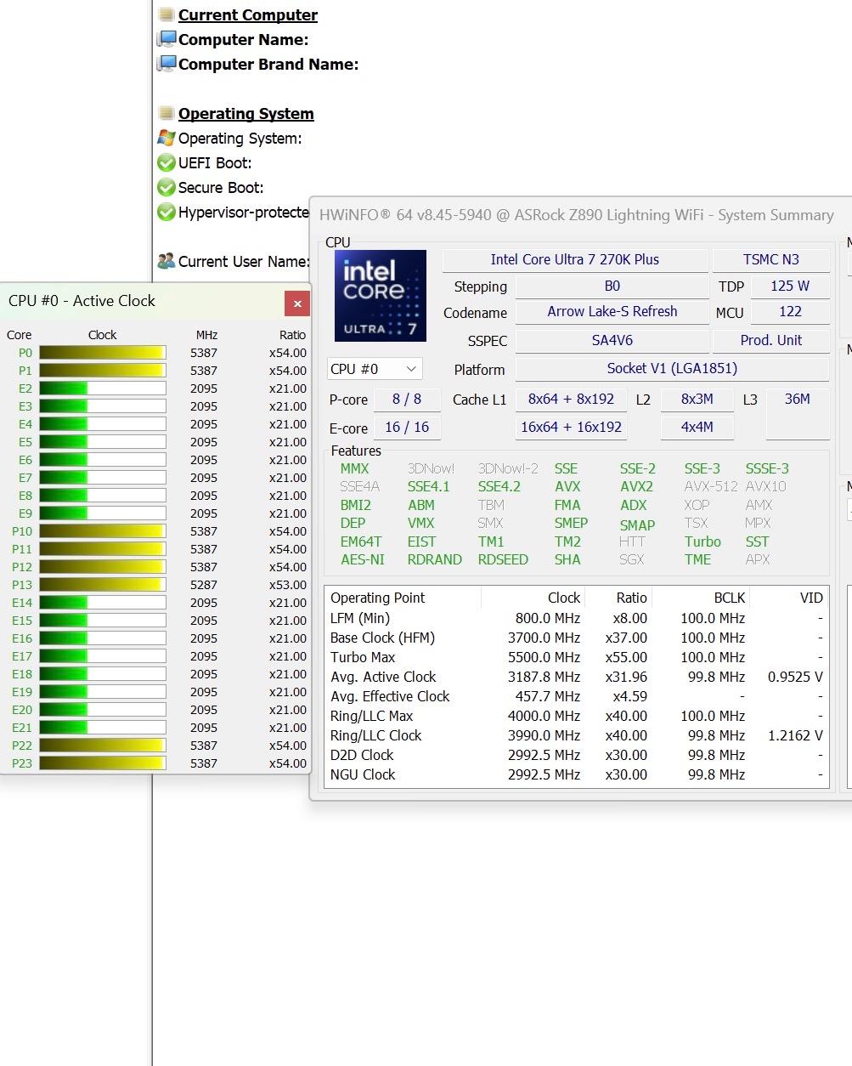Image resolution: width=852 pixels, height=1066 pixels.
Task: Click the Stepping value B0
Action: pos(612,286)
